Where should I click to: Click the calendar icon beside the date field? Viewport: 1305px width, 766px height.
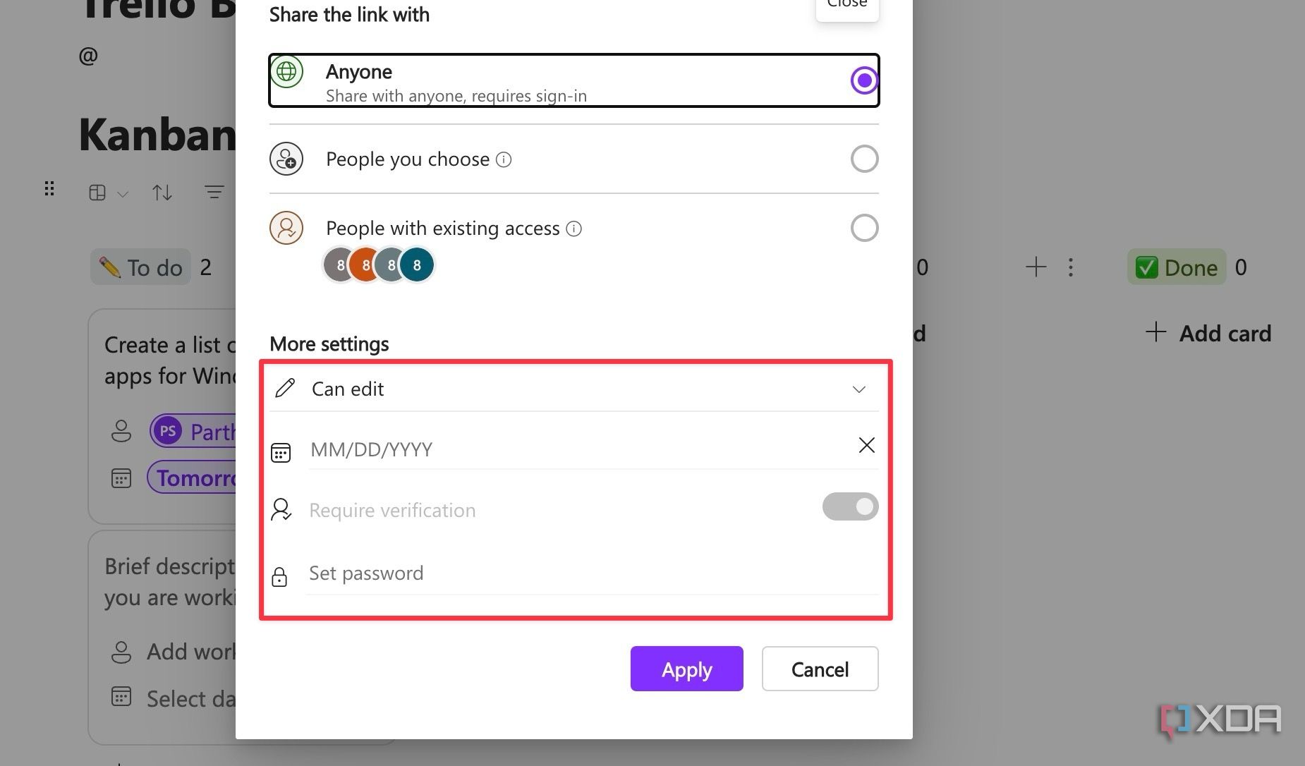click(x=281, y=451)
